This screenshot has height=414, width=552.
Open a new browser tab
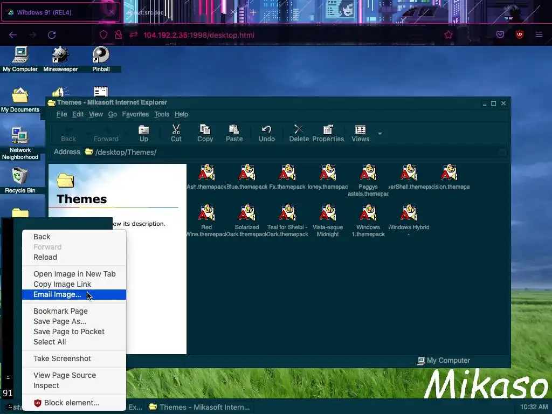tap(253, 12)
